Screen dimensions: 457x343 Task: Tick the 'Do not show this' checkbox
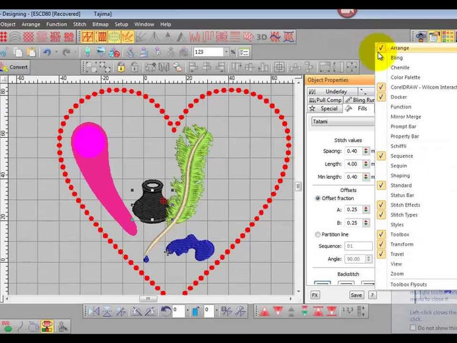click(x=413, y=328)
